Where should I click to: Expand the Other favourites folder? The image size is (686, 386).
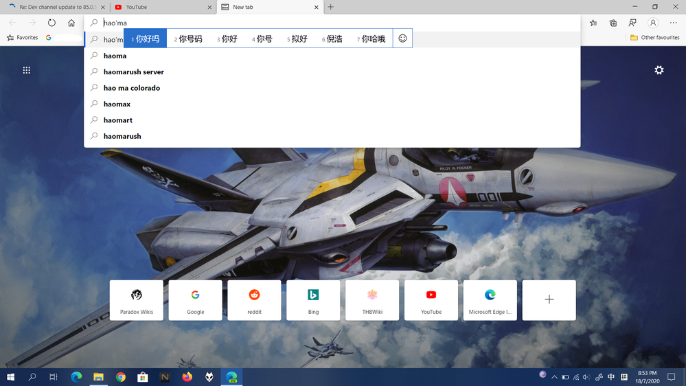[655, 38]
